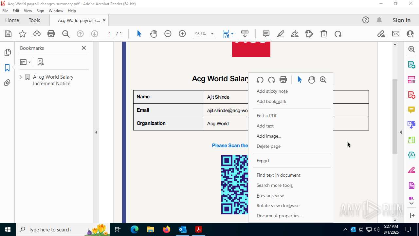Open the find text magnifier icon
The width and height of the screenshot is (419, 236).
66,34
